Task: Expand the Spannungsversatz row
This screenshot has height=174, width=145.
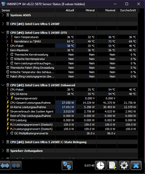Action: coord(7,98)
